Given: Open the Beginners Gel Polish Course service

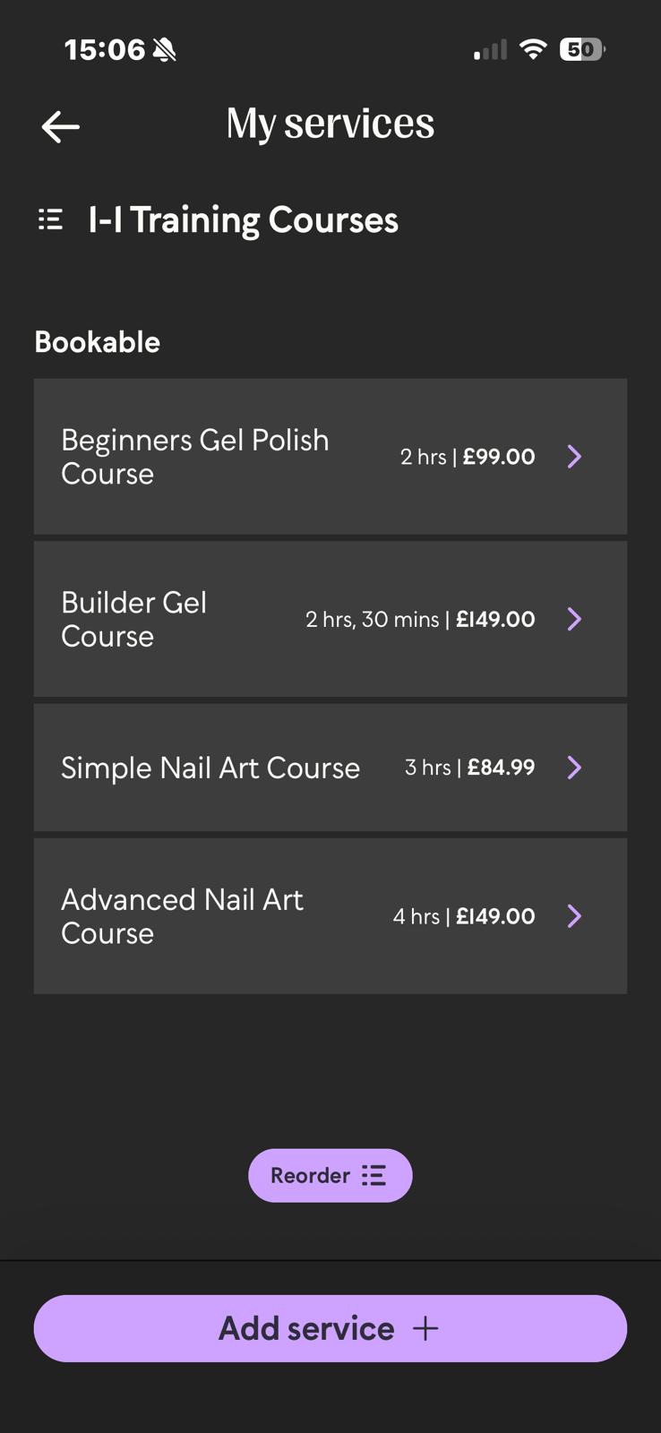Looking at the screenshot, I should click(x=195, y=457).
